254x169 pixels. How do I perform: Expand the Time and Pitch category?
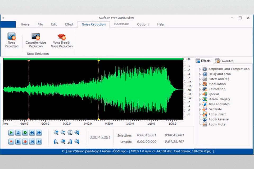[x=200, y=104]
